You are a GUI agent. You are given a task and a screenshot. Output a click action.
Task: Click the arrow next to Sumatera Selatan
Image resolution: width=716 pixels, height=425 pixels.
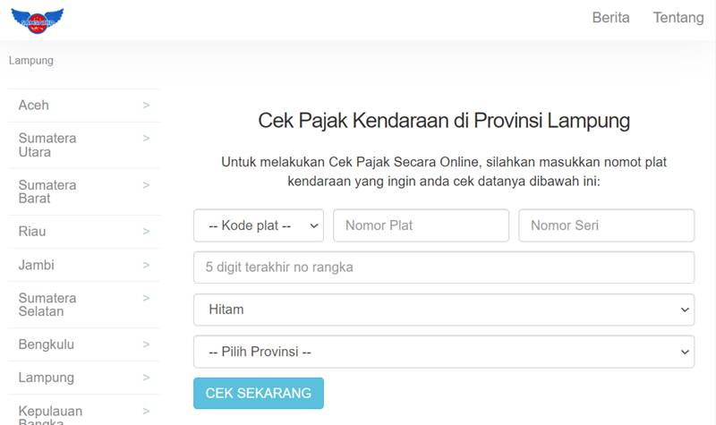coord(146,298)
